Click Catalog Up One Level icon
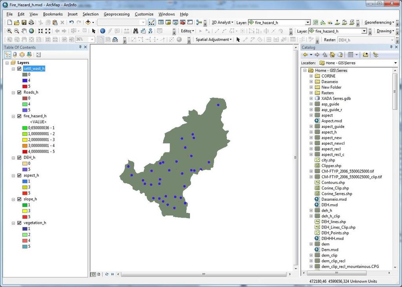 click(x=325, y=54)
